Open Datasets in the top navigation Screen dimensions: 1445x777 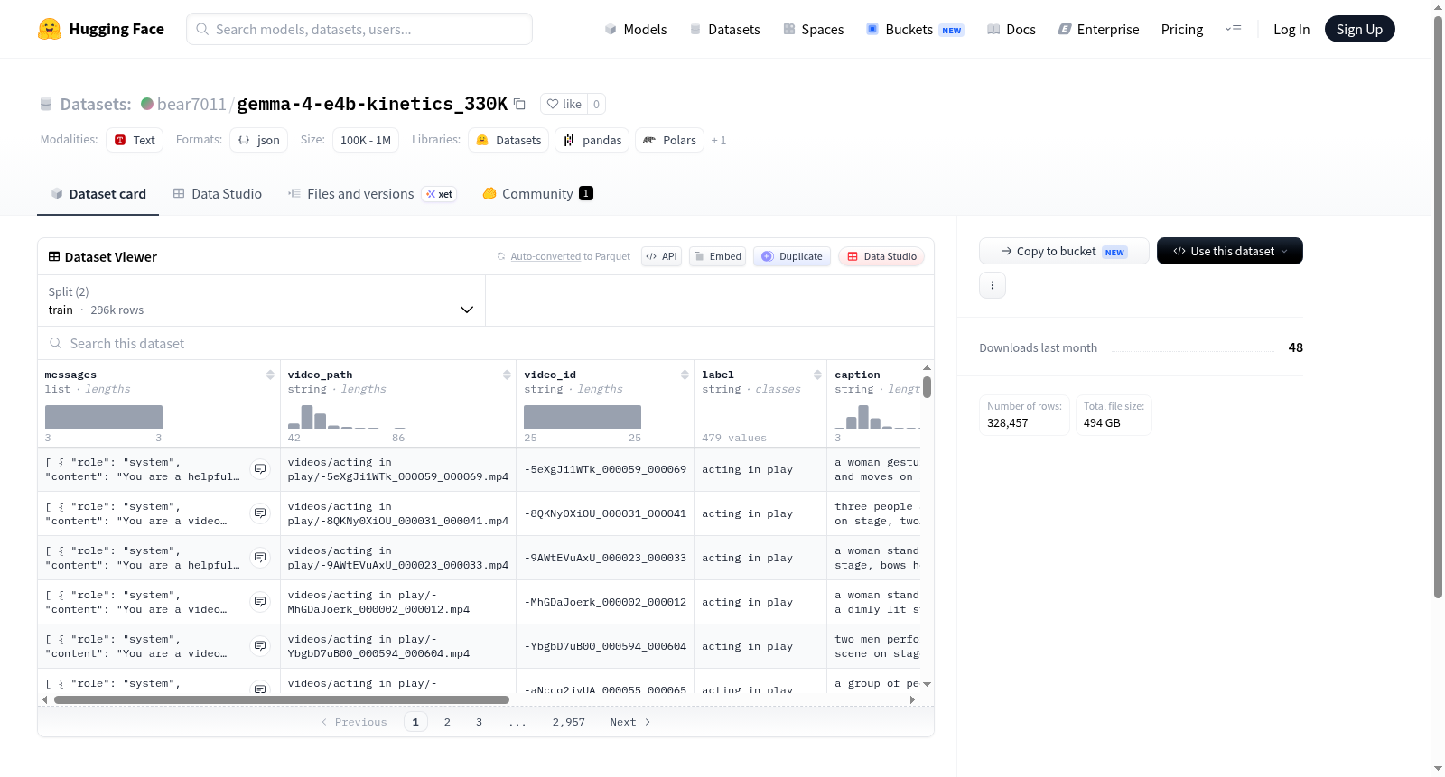click(x=725, y=29)
